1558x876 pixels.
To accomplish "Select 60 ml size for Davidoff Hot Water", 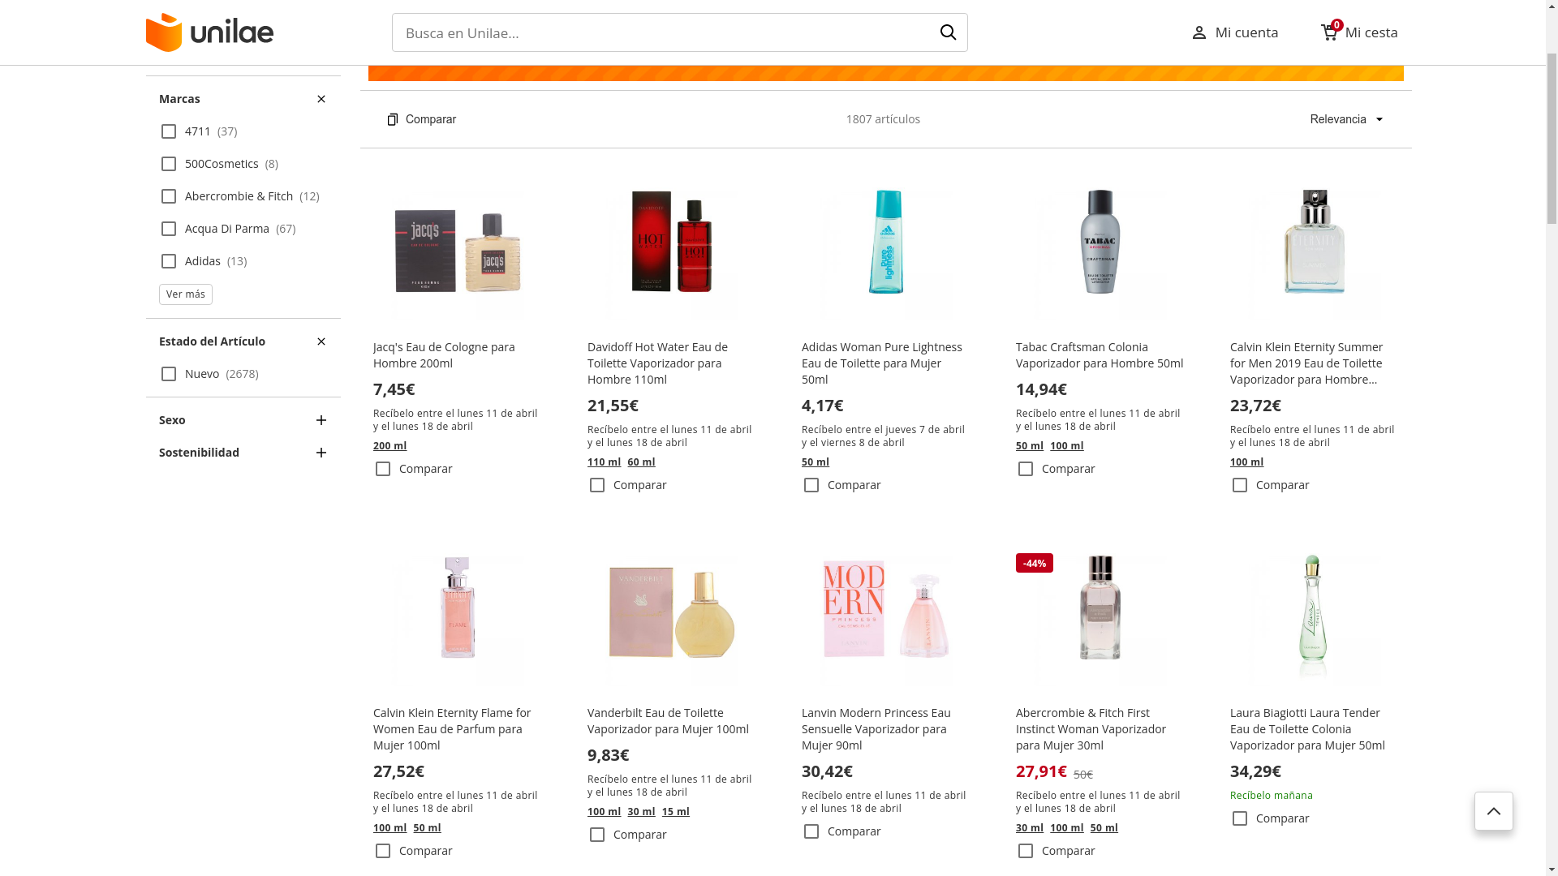I will (x=641, y=462).
